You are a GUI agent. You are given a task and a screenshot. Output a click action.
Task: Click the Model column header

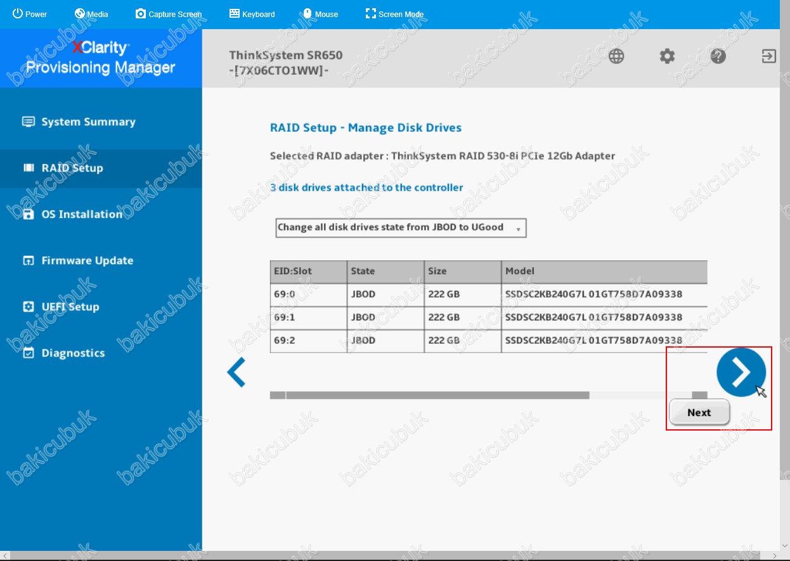coord(604,271)
